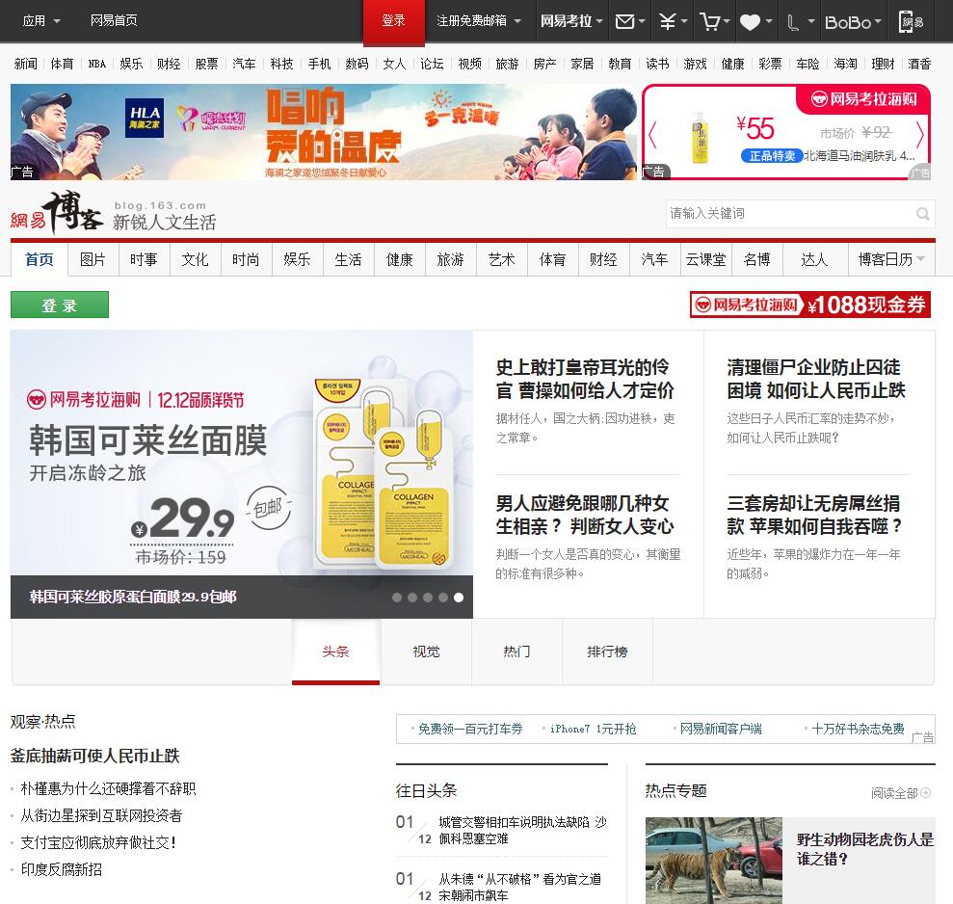
Task: Click the yuan currency icon in top bar
Action: [x=668, y=22]
